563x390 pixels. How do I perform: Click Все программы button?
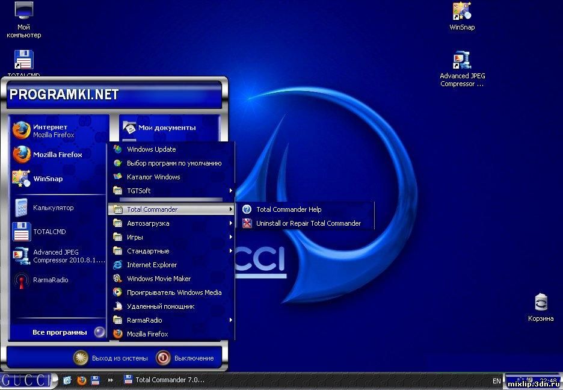pos(58,332)
